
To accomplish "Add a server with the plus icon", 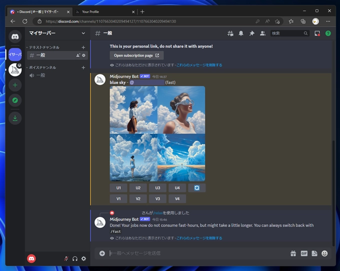I will [x=15, y=85].
